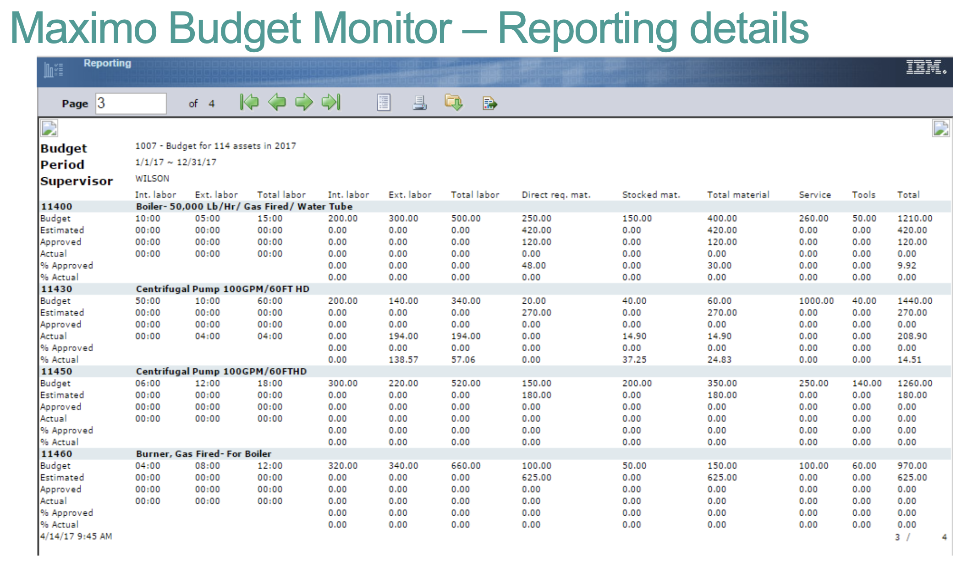Click budget 1007 description text
Viewport: 967px width, 567px height.
click(x=215, y=146)
